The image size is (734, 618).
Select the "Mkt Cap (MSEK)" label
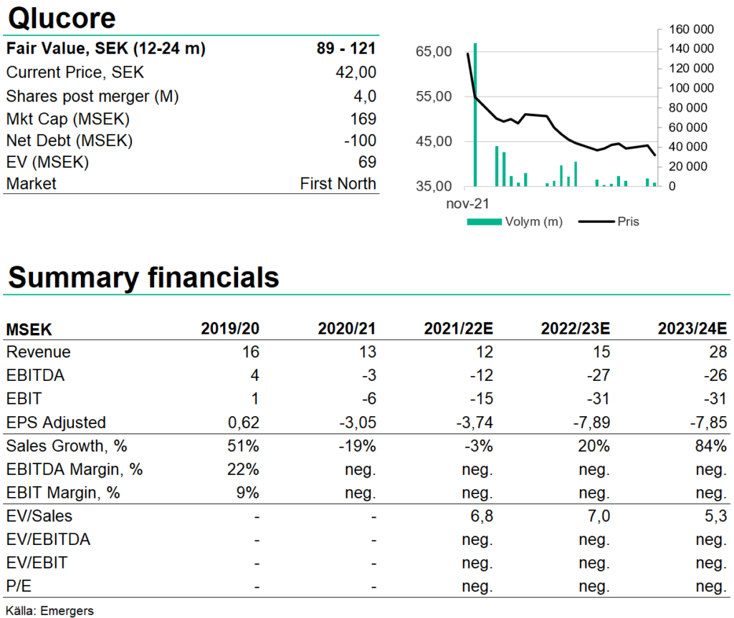tap(68, 119)
